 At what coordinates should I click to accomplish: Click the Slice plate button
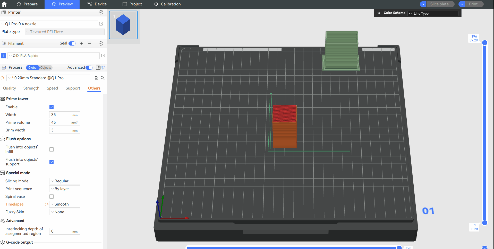439,4
